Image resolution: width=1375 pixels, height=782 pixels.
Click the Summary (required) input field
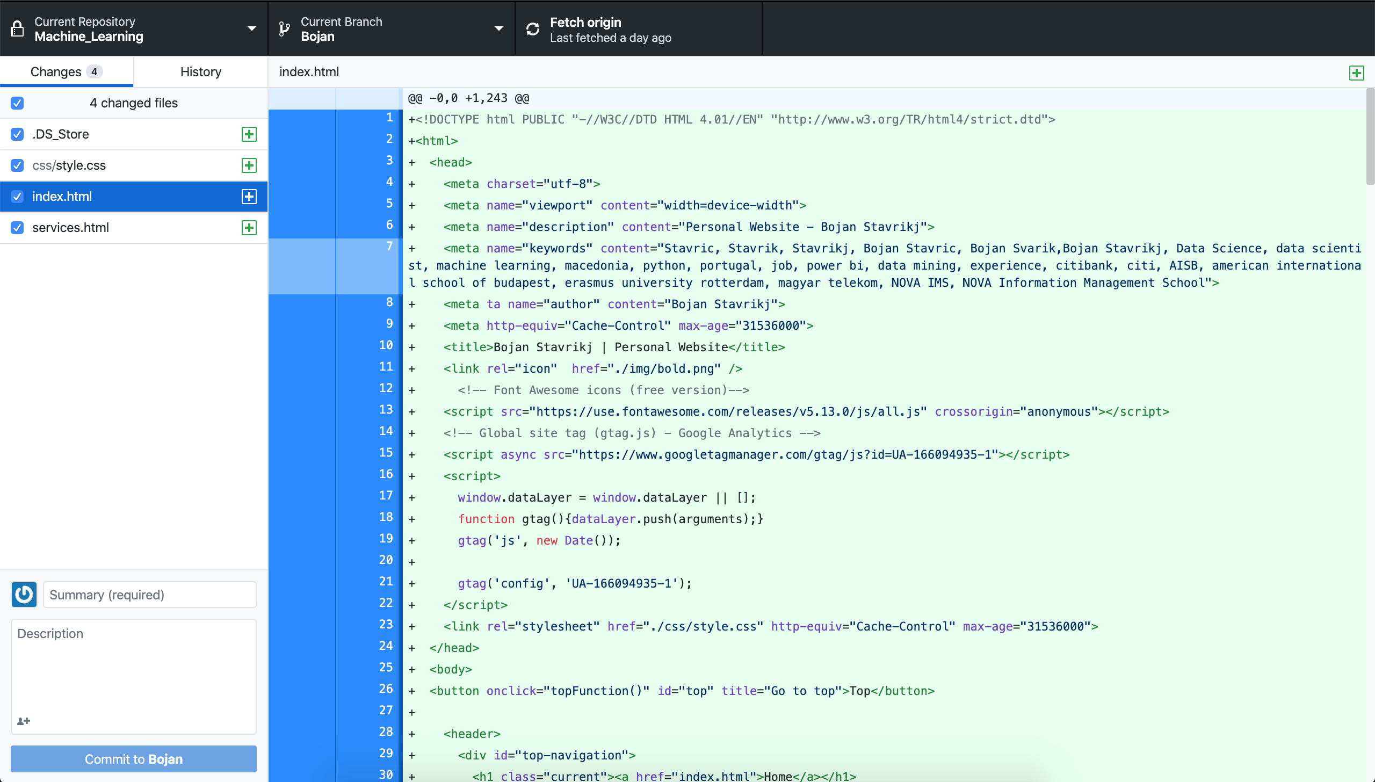click(x=150, y=595)
